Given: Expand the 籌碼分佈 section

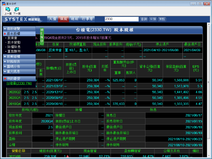Looking at the screenshot, I should 5,67.
